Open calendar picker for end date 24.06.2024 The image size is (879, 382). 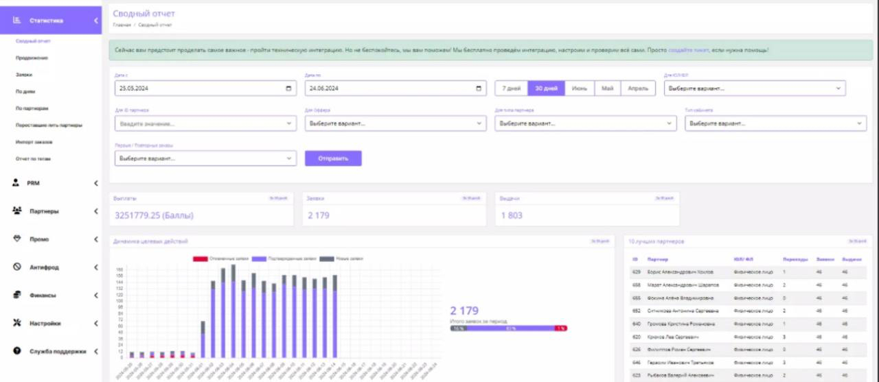coord(478,88)
